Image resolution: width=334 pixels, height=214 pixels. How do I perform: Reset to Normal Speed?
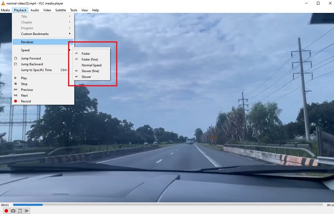click(91, 65)
